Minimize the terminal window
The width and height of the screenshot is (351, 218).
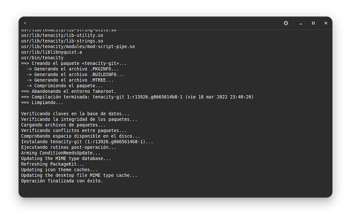(301, 23)
